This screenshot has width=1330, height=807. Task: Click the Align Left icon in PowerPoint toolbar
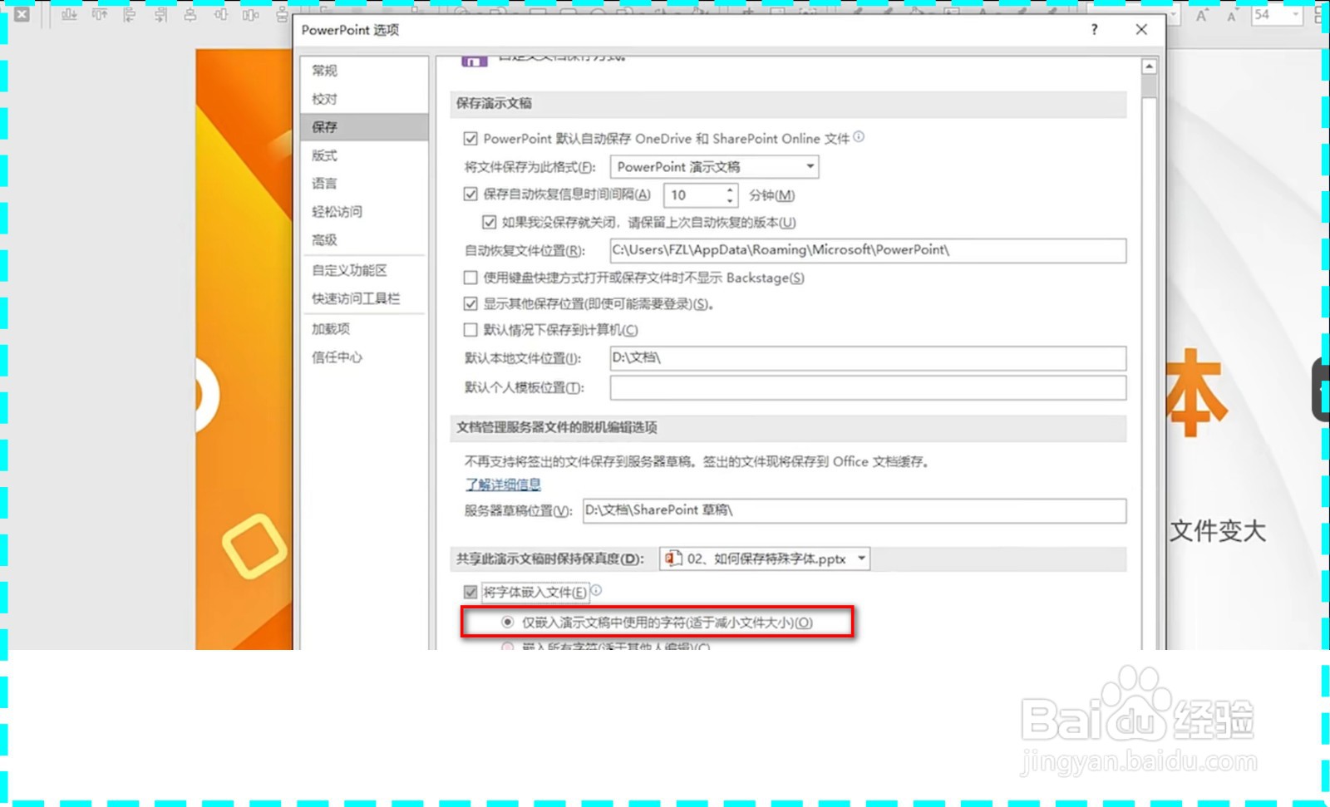130,14
